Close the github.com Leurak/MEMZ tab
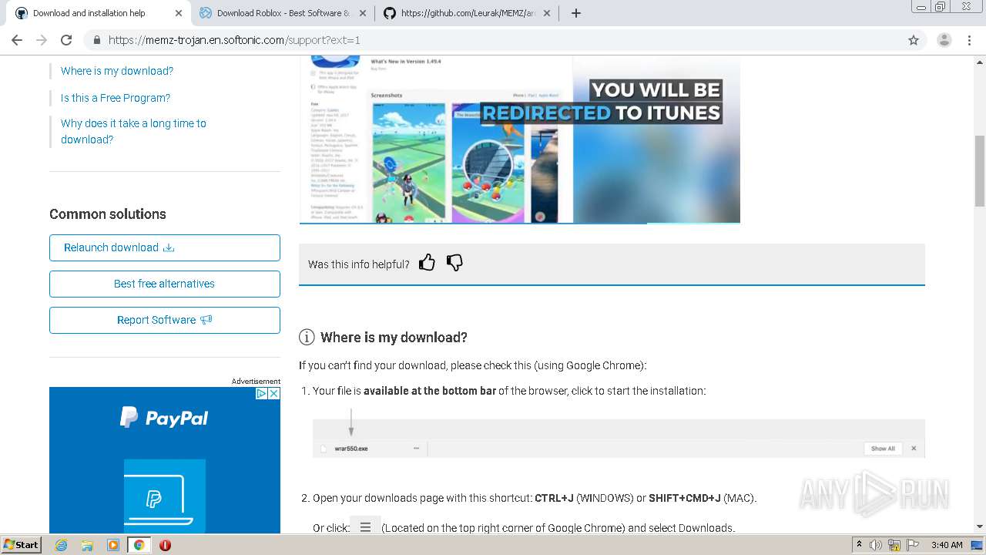Viewport: 986px width, 555px height. (546, 13)
